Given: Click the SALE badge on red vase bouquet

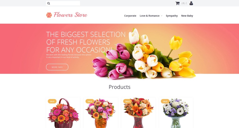Looking at the screenshot, I should coord(128,101).
